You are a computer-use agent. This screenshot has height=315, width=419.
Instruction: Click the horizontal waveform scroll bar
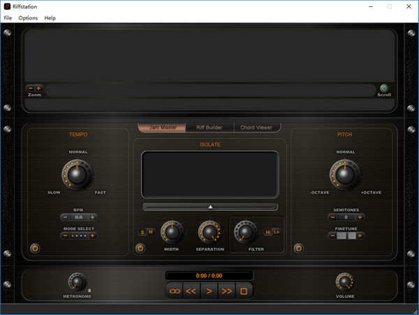coord(210,90)
